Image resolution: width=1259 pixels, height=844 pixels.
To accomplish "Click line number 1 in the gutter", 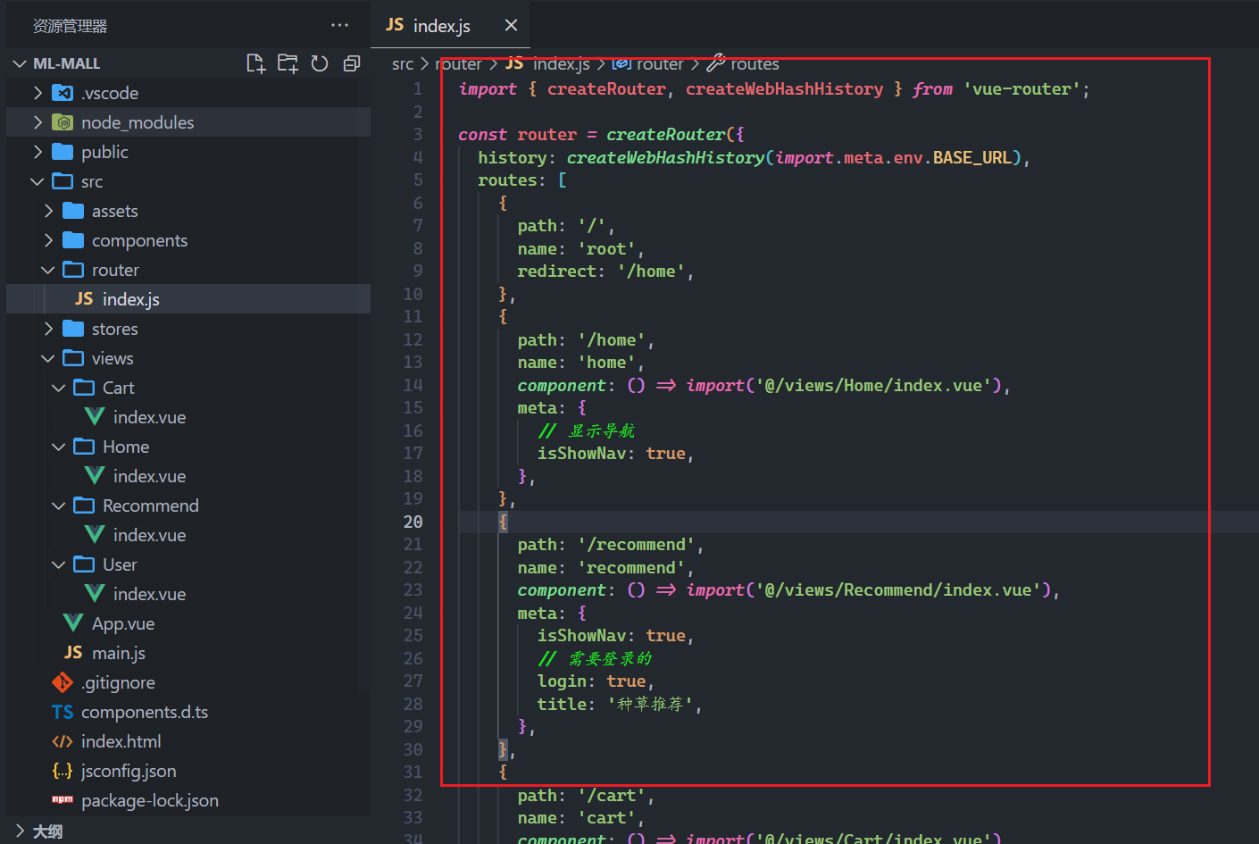I will (x=417, y=89).
